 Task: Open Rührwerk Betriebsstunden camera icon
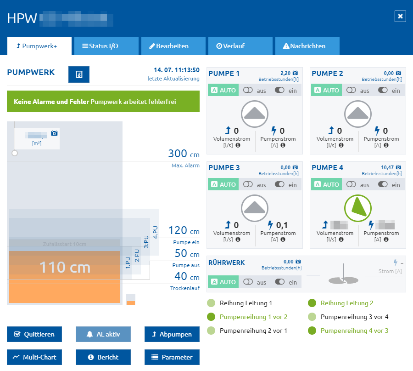(298, 262)
